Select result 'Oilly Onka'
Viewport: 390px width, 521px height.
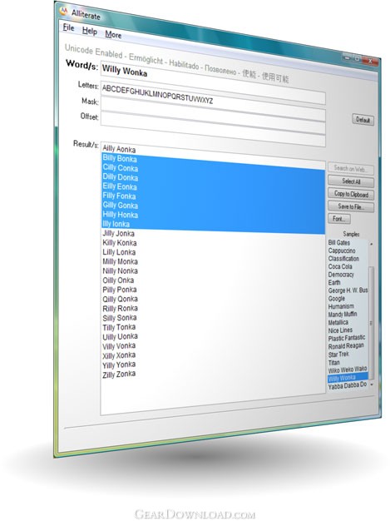(118, 280)
